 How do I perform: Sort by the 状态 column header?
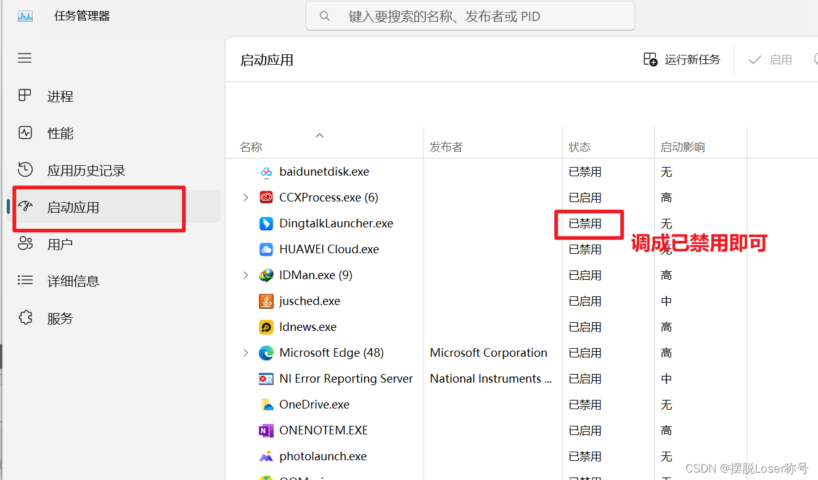click(579, 147)
